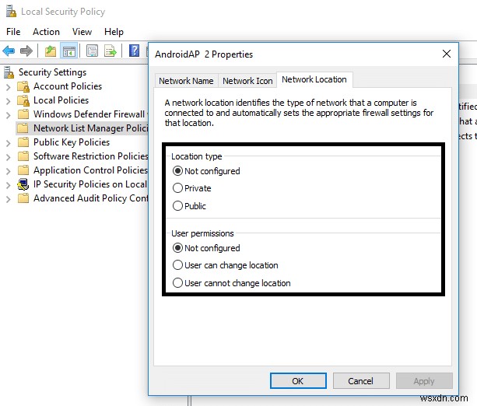Expand the Software Restriction Policies node

pyautogui.click(x=9, y=157)
